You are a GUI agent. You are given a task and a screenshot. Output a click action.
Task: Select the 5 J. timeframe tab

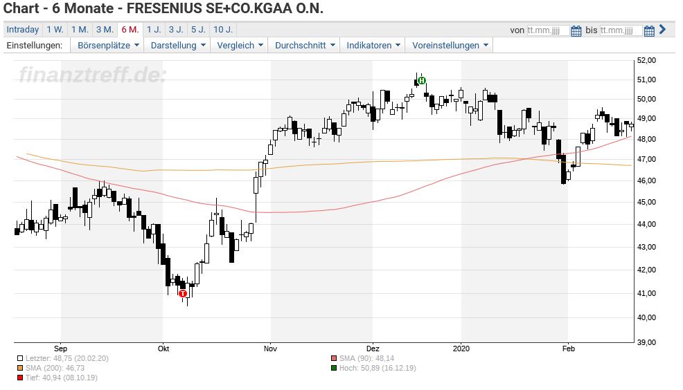198,30
